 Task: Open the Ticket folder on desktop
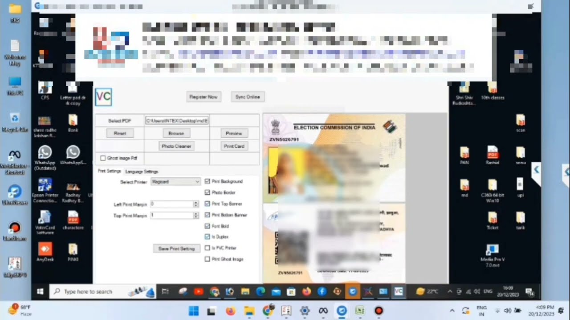coord(493,220)
